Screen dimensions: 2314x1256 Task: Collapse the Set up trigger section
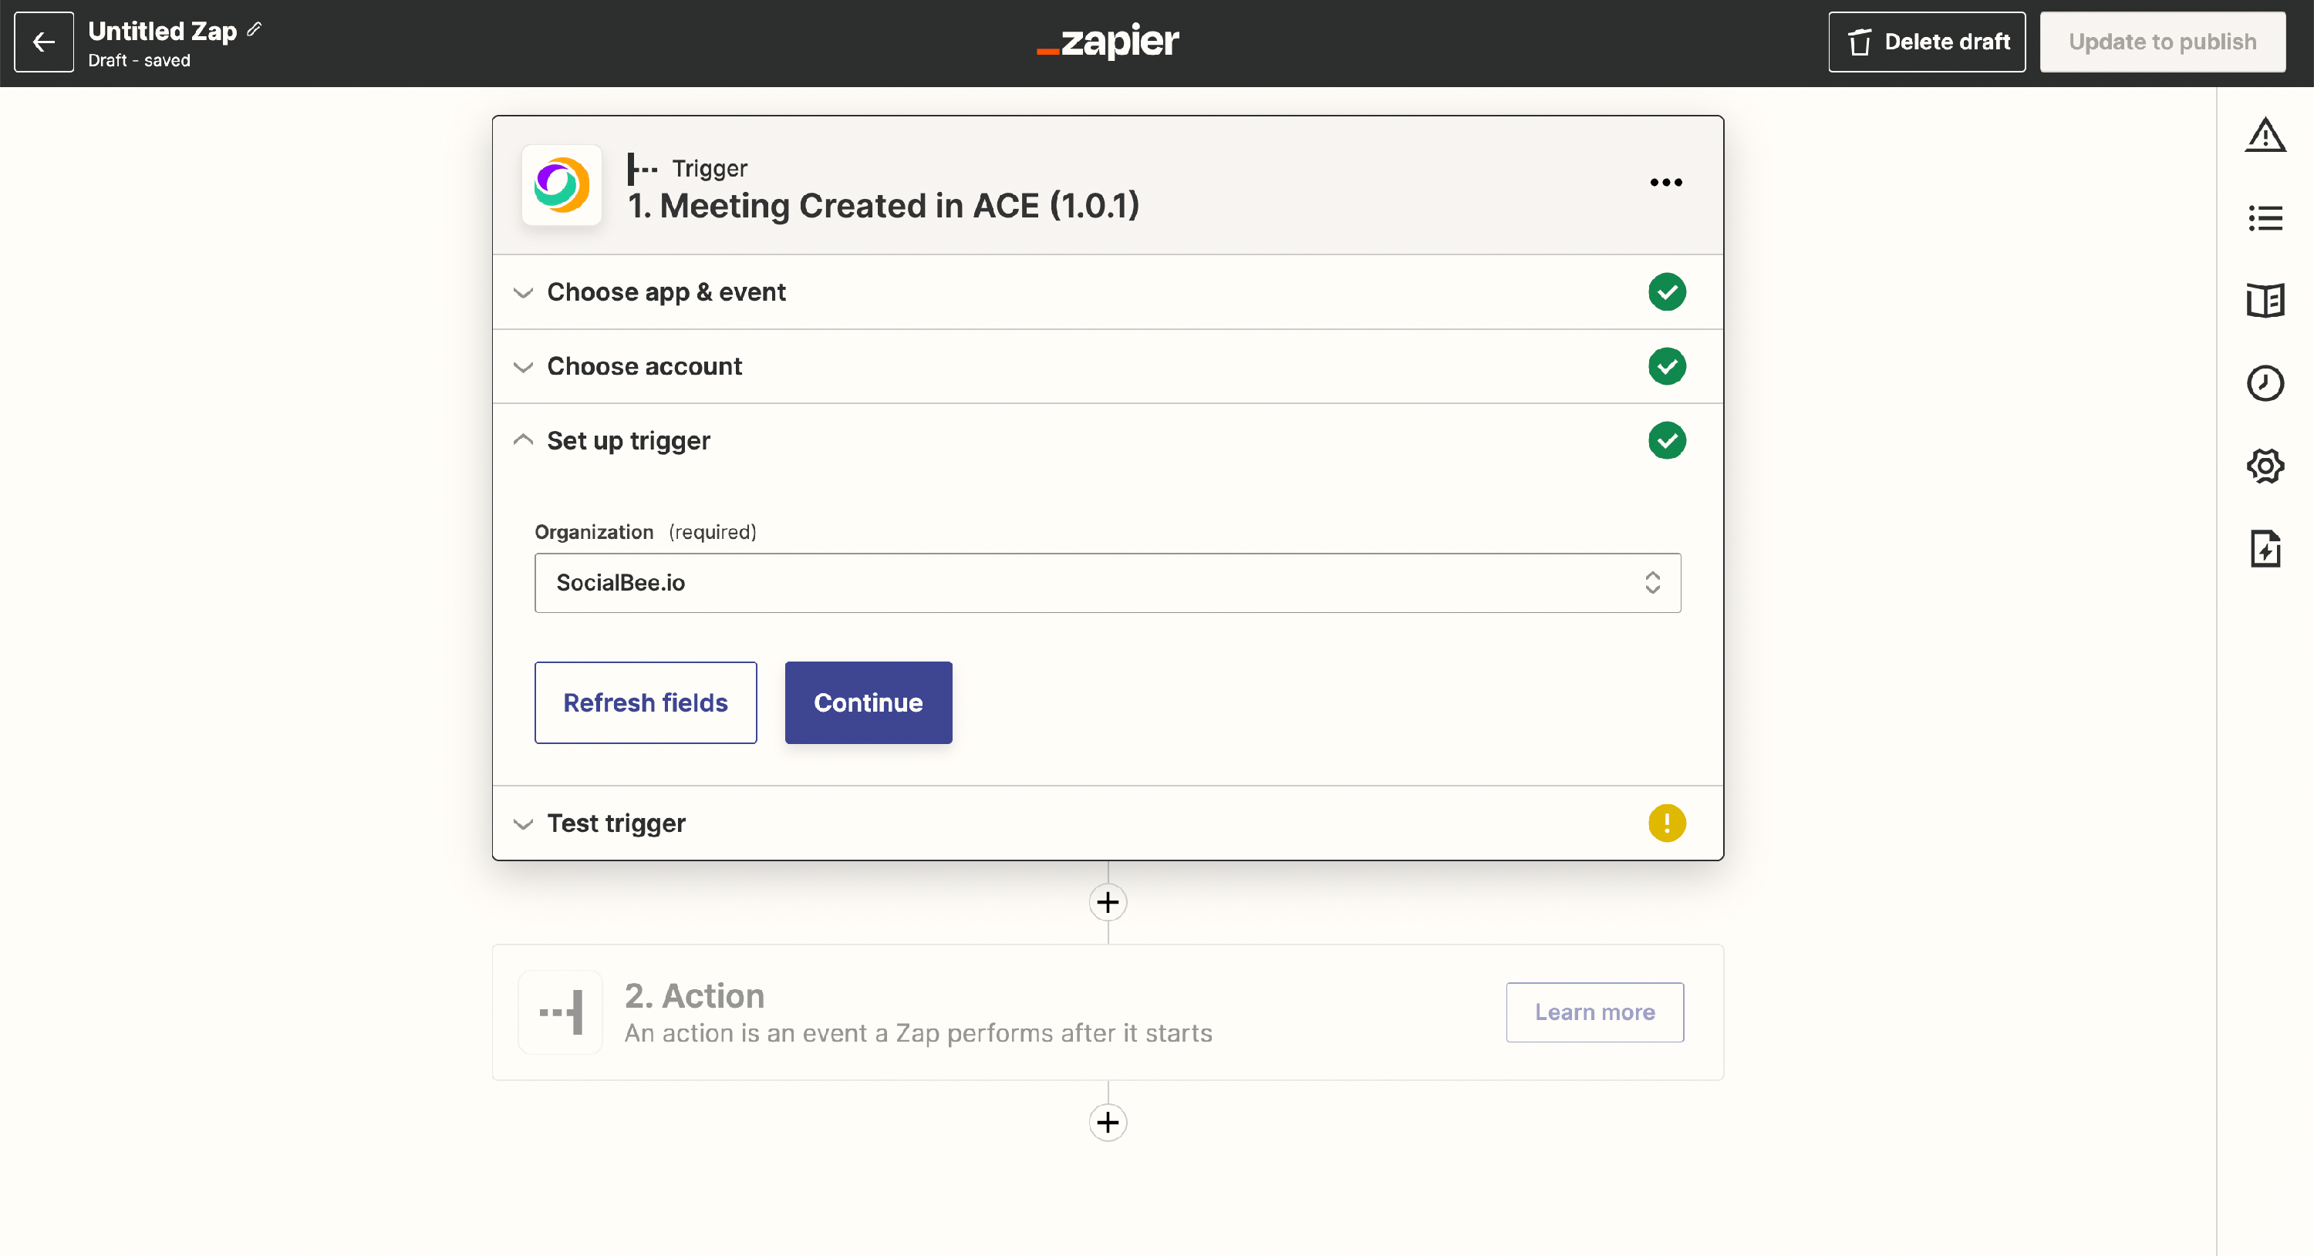(628, 441)
